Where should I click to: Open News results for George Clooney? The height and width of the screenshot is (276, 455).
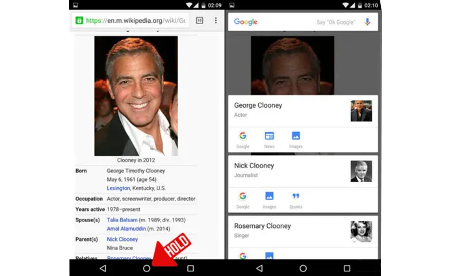(269, 138)
